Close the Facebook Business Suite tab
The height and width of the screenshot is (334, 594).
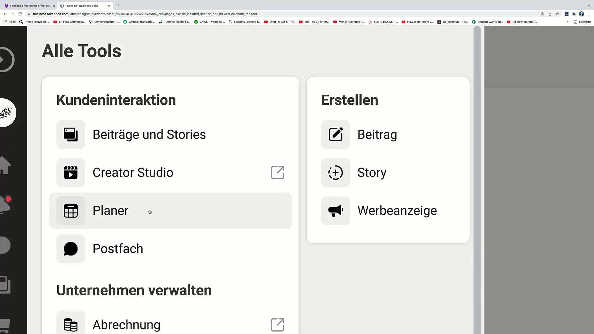point(109,6)
